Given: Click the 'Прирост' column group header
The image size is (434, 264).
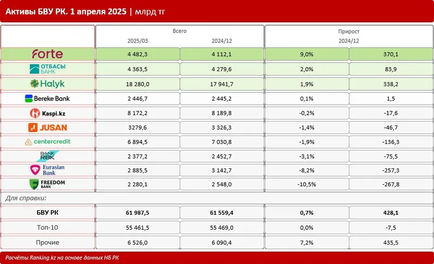Looking at the screenshot, I should [x=349, y=32].
